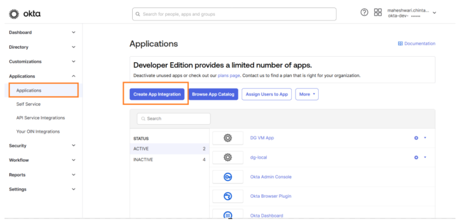The height and width of the screenshot is (220, 460).
Task: Click the DG VM App gear icon
Action: (227, 138)
